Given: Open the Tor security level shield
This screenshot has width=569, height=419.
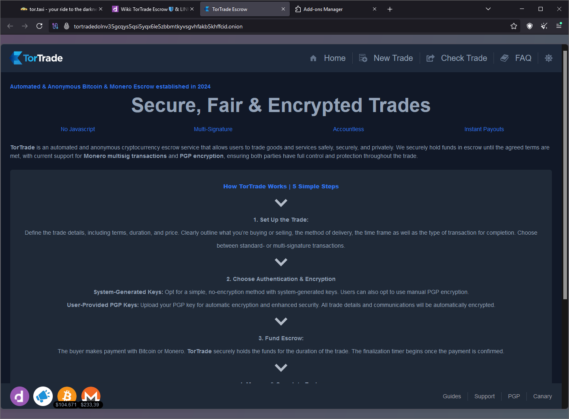Looking at the screenshot, I should (x=530, y=26).
